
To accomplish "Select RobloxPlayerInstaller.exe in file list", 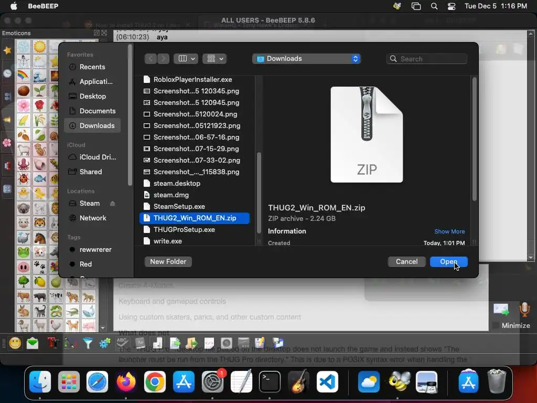I will point(195,80).
